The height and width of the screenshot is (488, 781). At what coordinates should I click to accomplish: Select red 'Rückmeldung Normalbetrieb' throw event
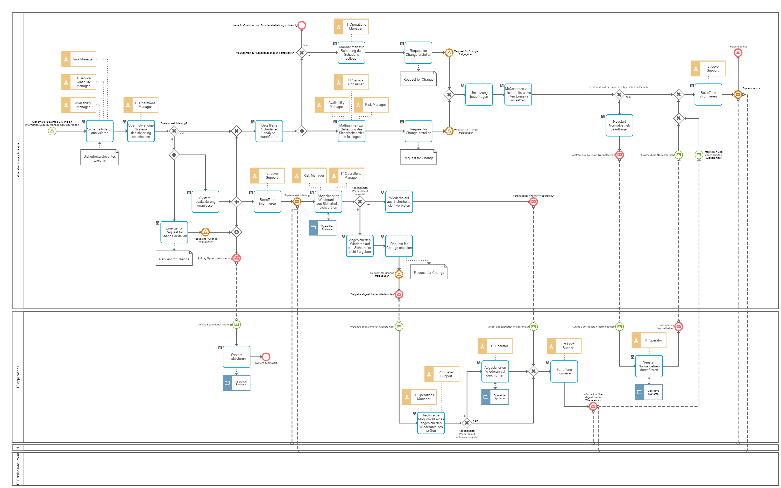click(x=678, y=327)
